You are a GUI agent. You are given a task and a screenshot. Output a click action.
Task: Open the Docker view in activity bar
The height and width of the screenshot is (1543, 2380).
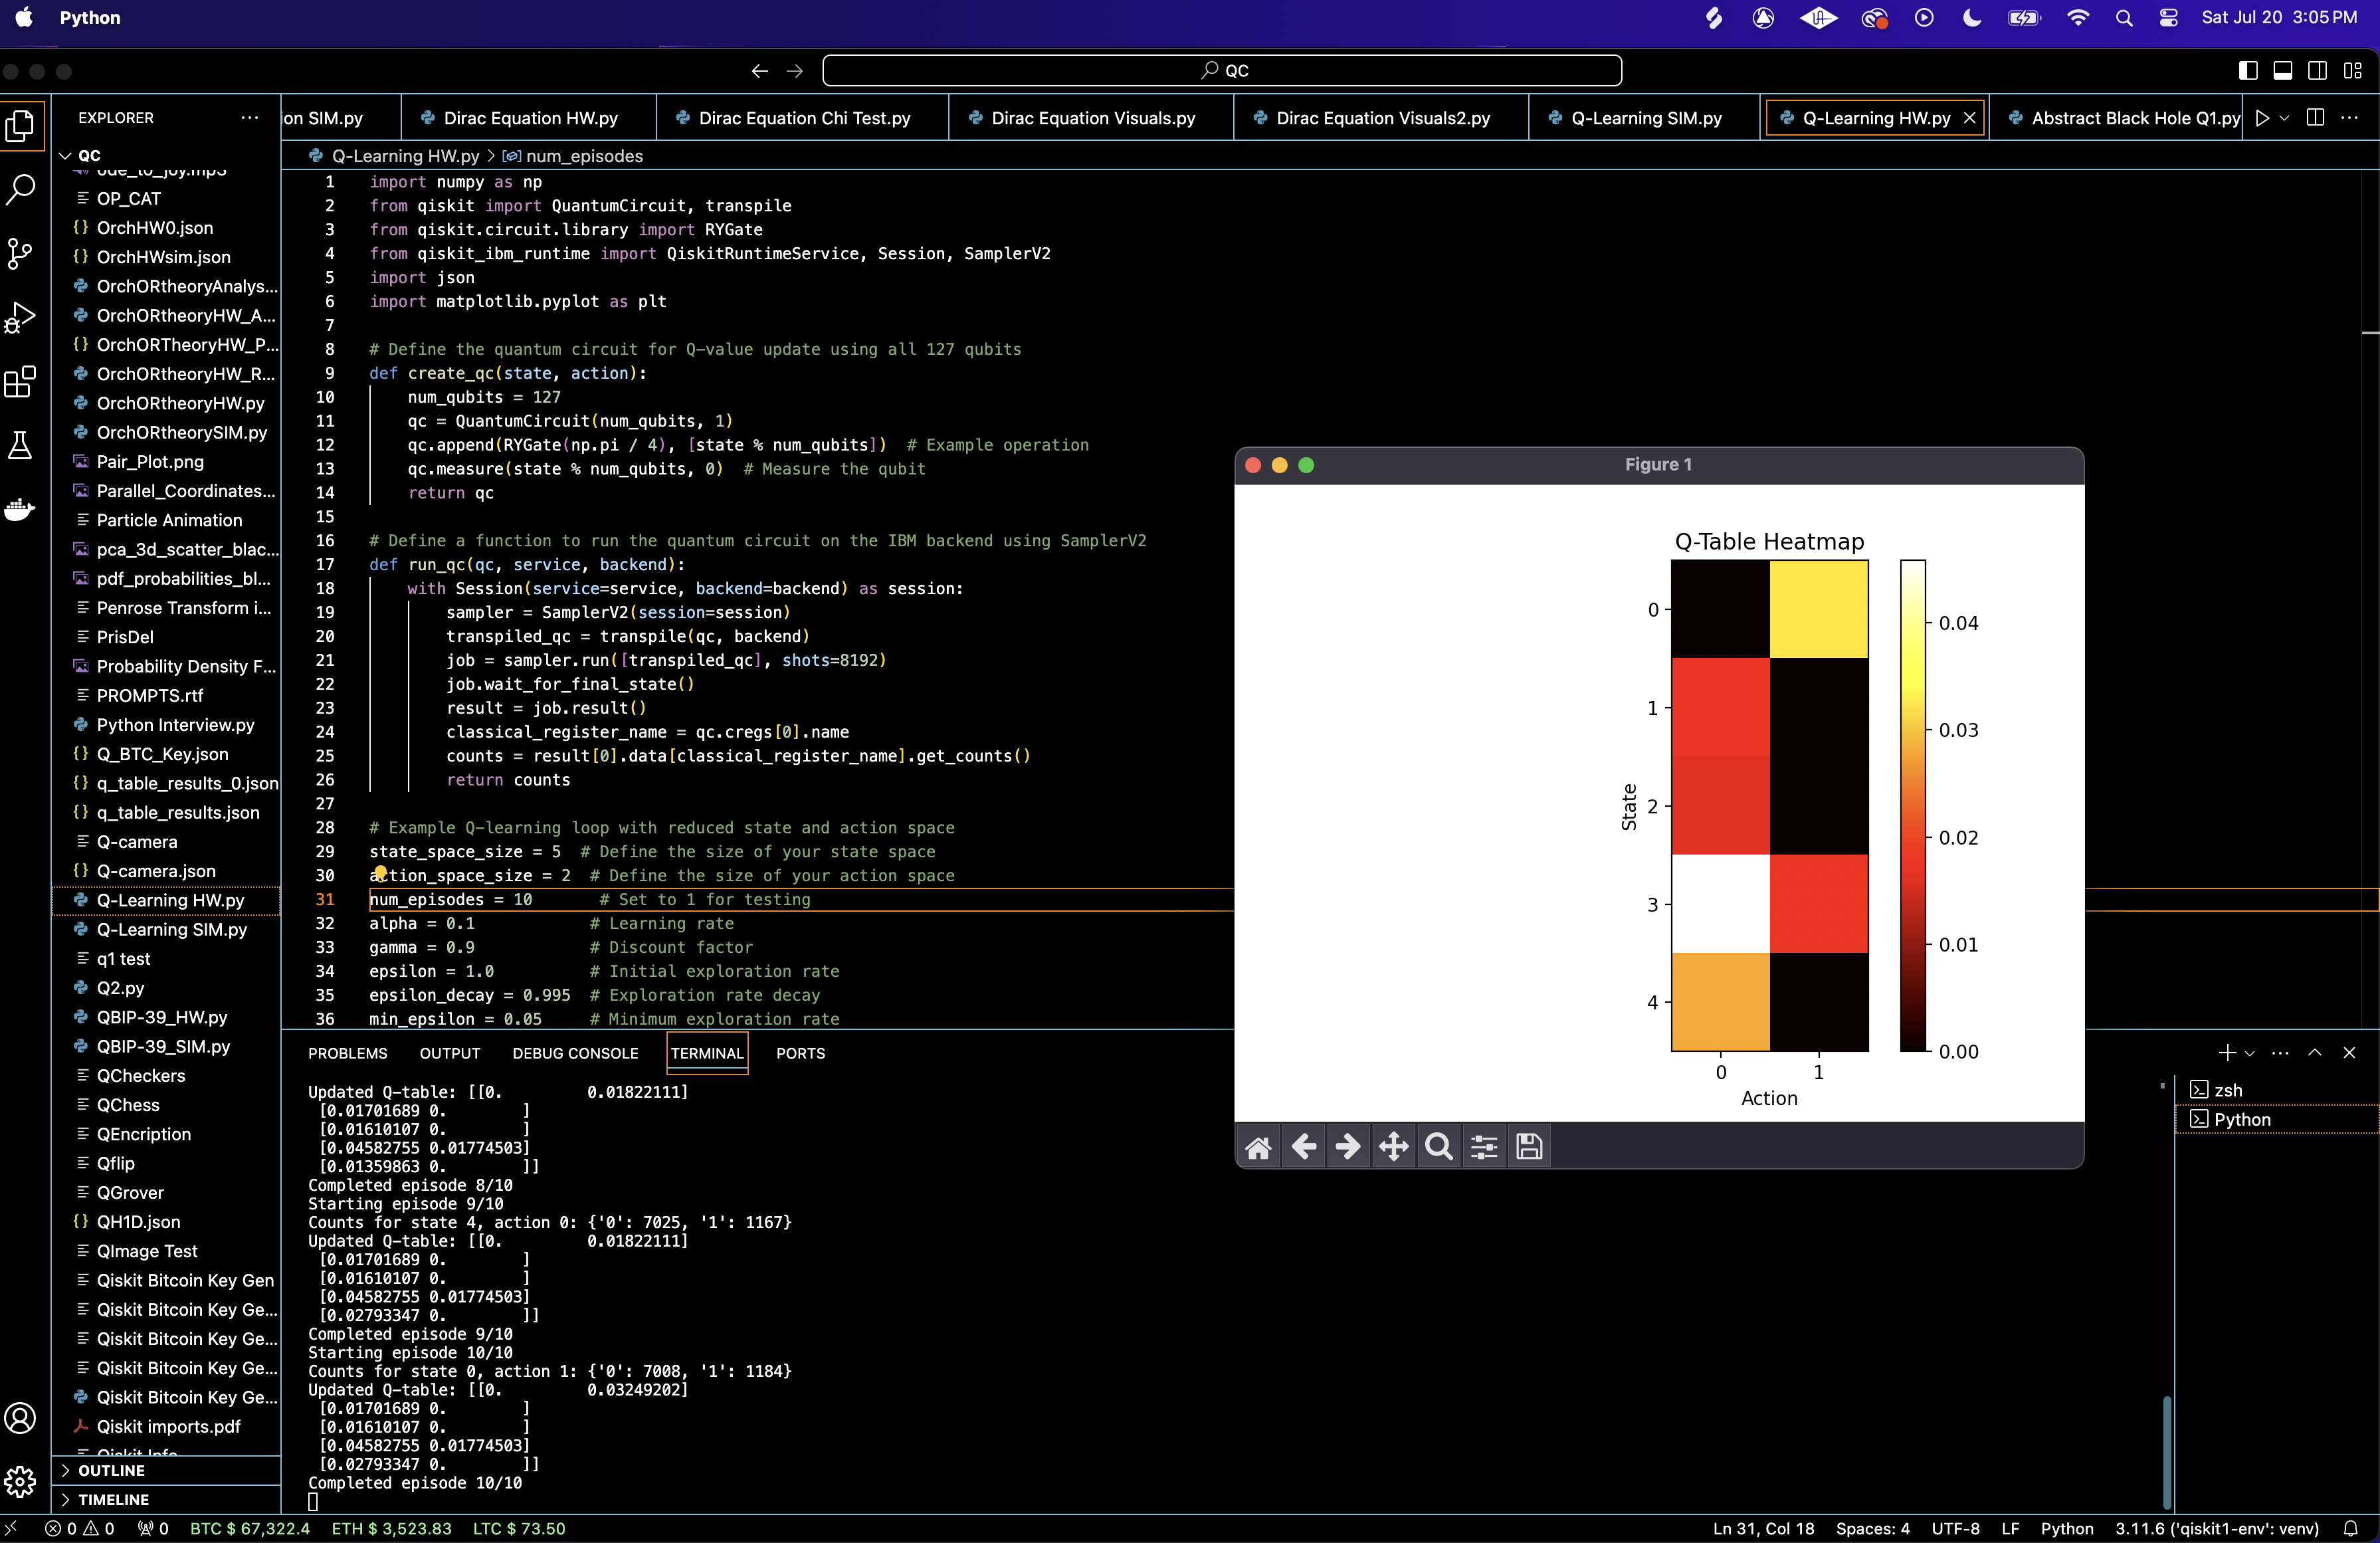coord(21,509)
